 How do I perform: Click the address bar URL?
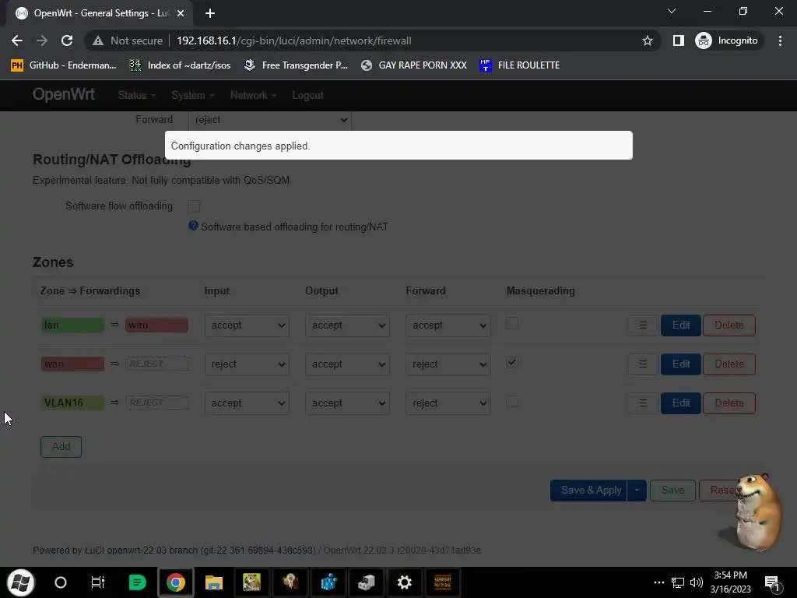(x=293, y=40)
